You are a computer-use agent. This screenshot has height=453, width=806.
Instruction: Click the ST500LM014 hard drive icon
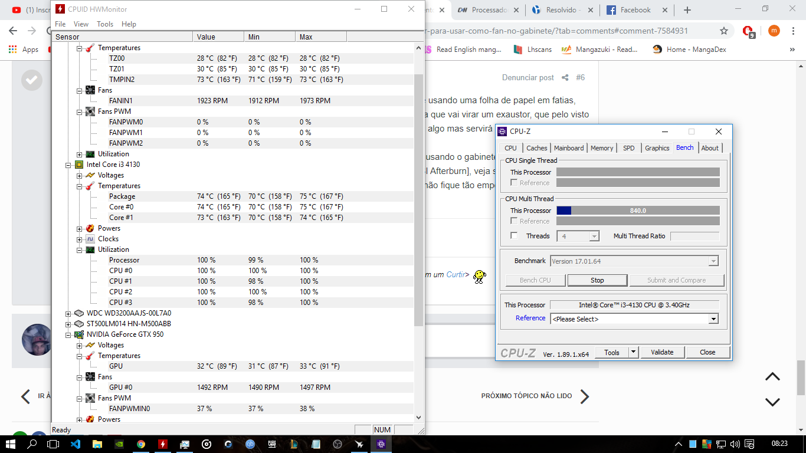click(x=79, y=324)
